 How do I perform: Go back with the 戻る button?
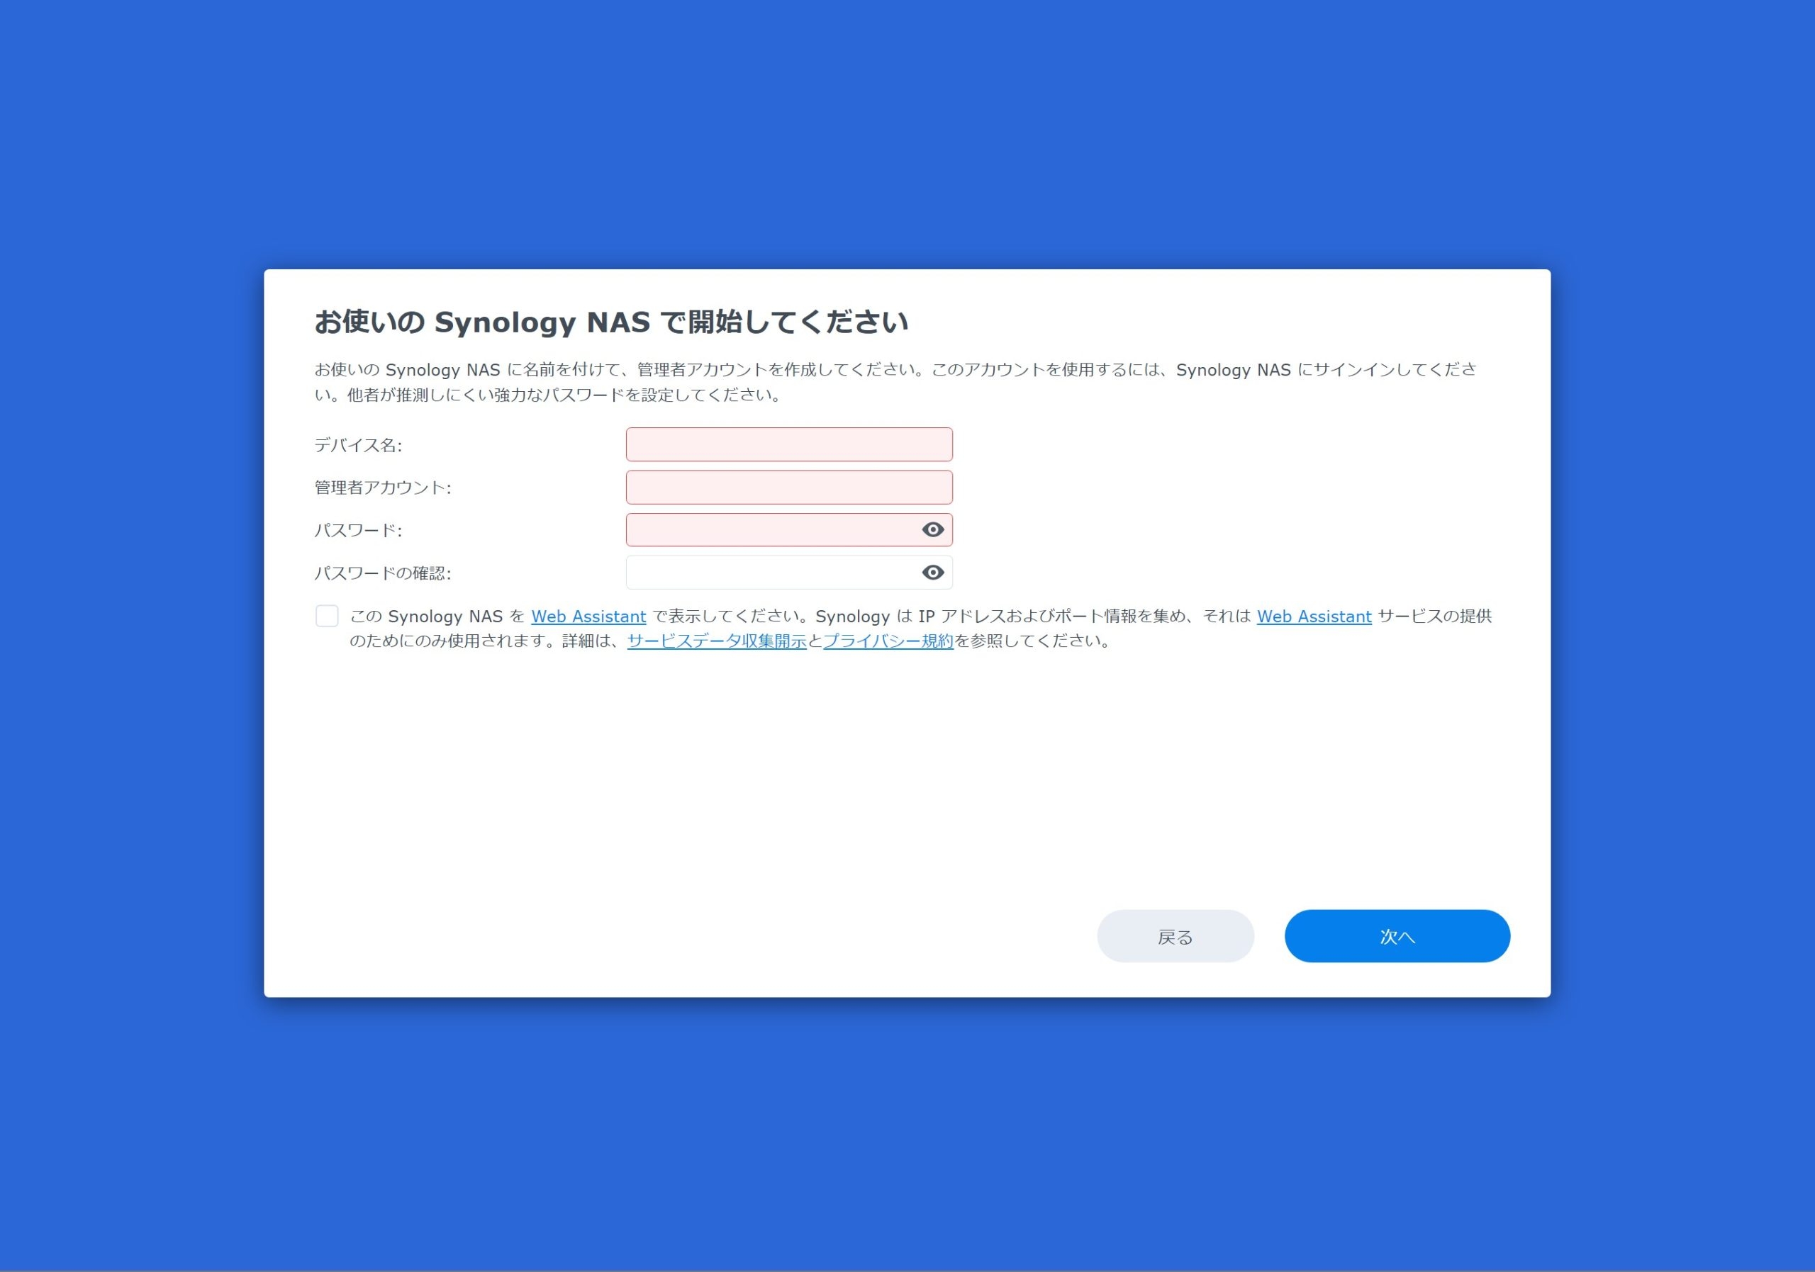click(1175, 936)
